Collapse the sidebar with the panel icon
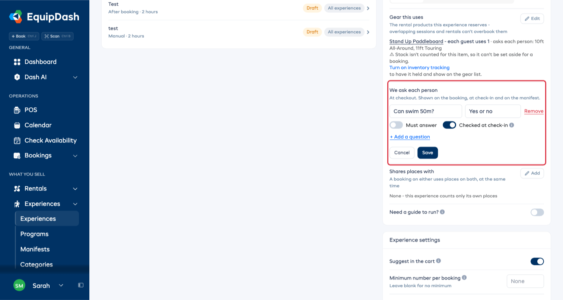This screenshot has height=300, width=563. point(81,285)
